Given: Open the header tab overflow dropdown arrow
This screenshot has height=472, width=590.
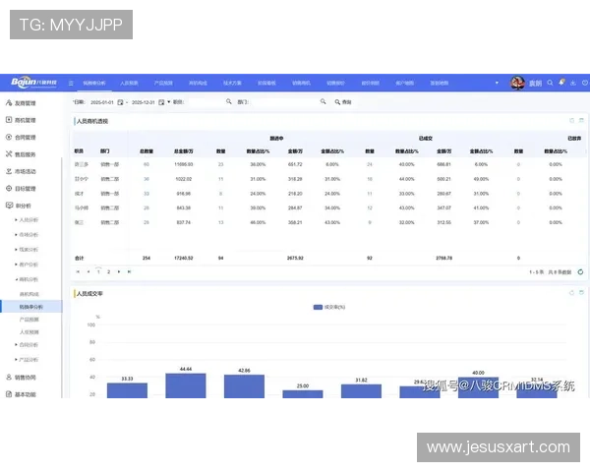Looking at the screenshot, I should pos(499,84).
